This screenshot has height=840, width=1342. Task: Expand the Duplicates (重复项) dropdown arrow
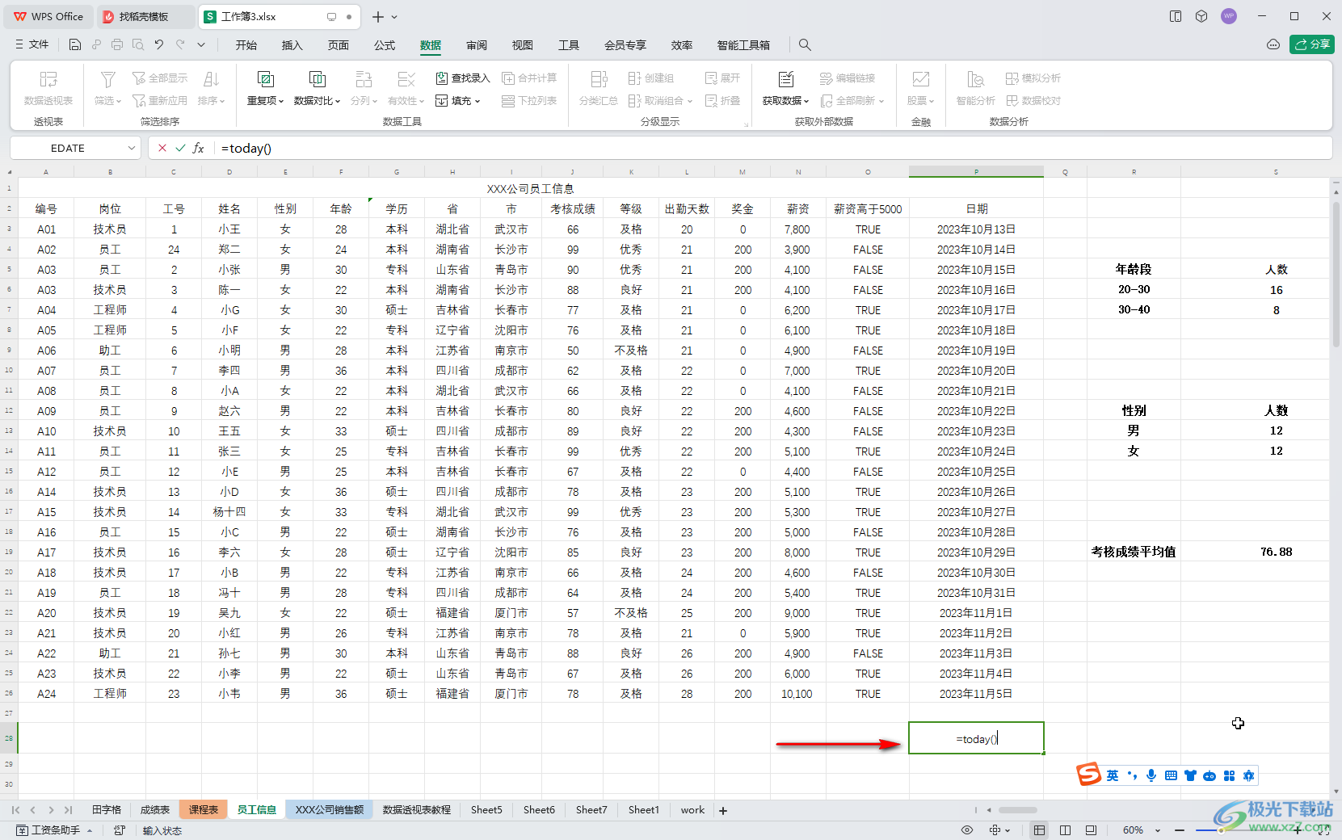[281, 102]
